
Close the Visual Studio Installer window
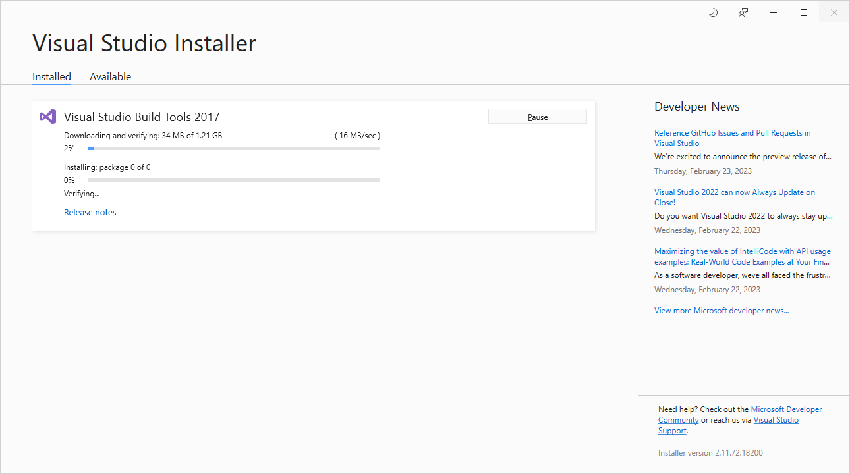[834, 13]
